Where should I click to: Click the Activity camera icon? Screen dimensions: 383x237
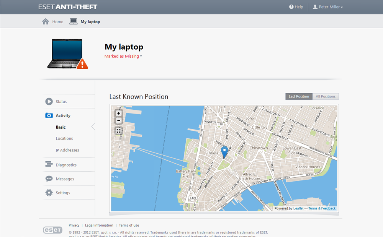coord(49,115)
